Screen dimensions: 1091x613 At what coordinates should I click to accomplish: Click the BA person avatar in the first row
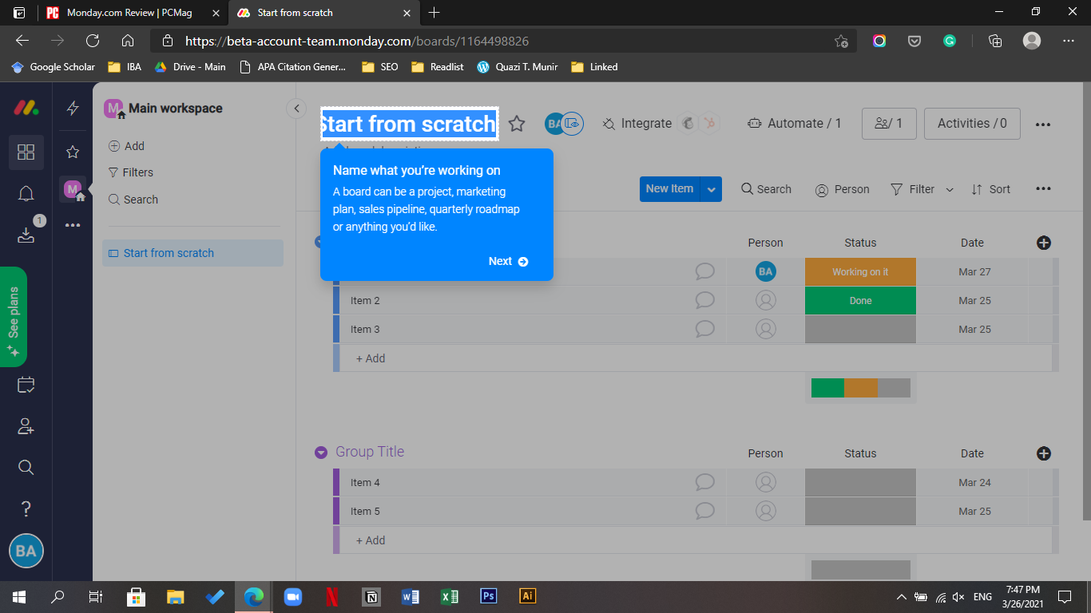(765, 271)
